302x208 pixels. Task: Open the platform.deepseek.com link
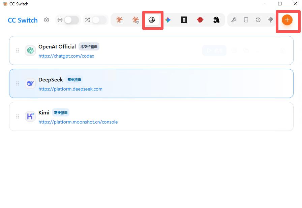click(70, 89)
